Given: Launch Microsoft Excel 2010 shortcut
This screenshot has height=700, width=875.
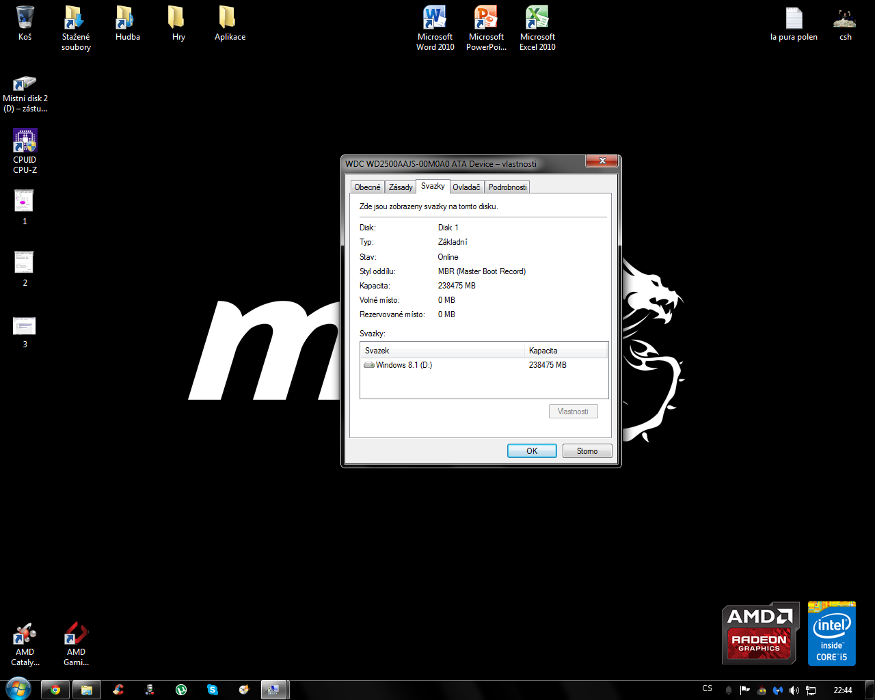Looking at the screenshot, I should point(537,27).
